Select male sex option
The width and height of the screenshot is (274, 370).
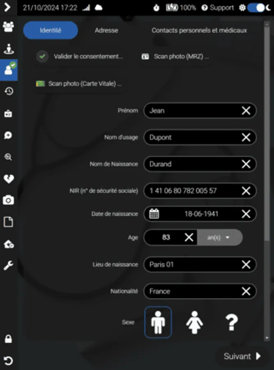158,322
